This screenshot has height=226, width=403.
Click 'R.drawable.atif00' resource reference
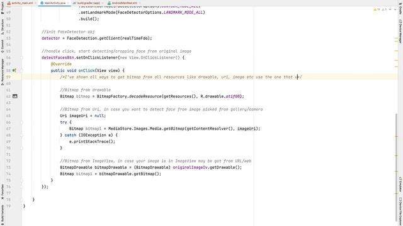click(x=220, y=96)
